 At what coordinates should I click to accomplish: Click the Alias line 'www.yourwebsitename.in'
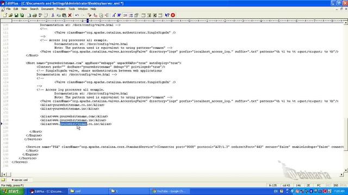[73, 120]
